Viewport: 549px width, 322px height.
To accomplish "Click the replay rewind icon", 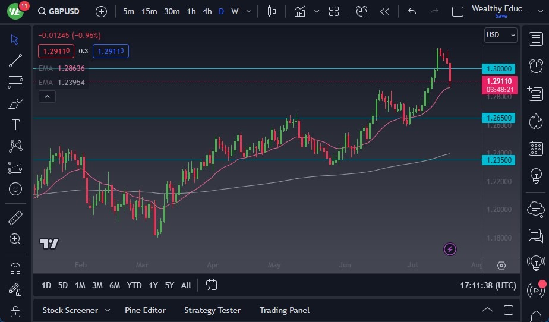I will [385, 11].
